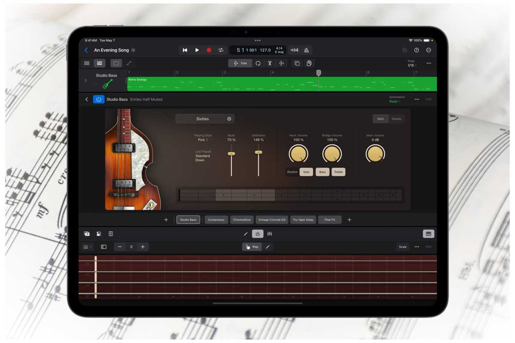
Task: Open the Tracks view icon
Action: [100, 63]
